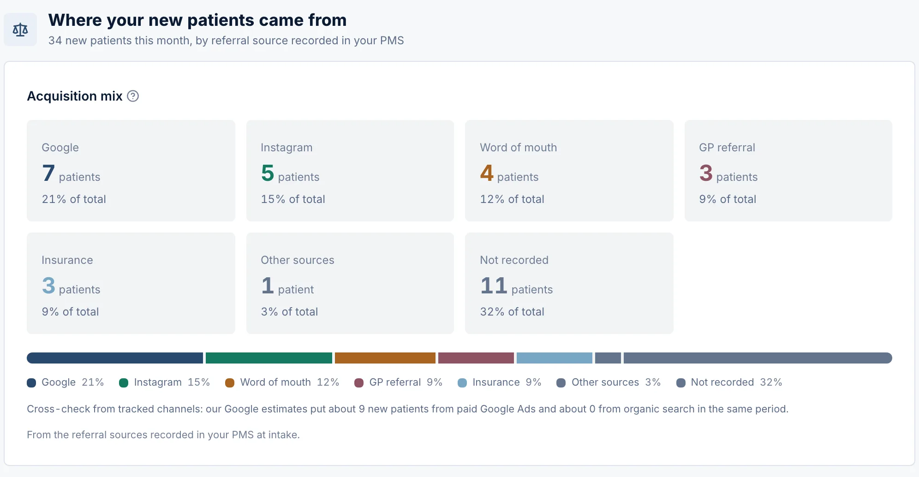Image resolution: width=919 pixels, height=477 pixels.
Task: Click the Acquisition mix heading
Action: 75,96
